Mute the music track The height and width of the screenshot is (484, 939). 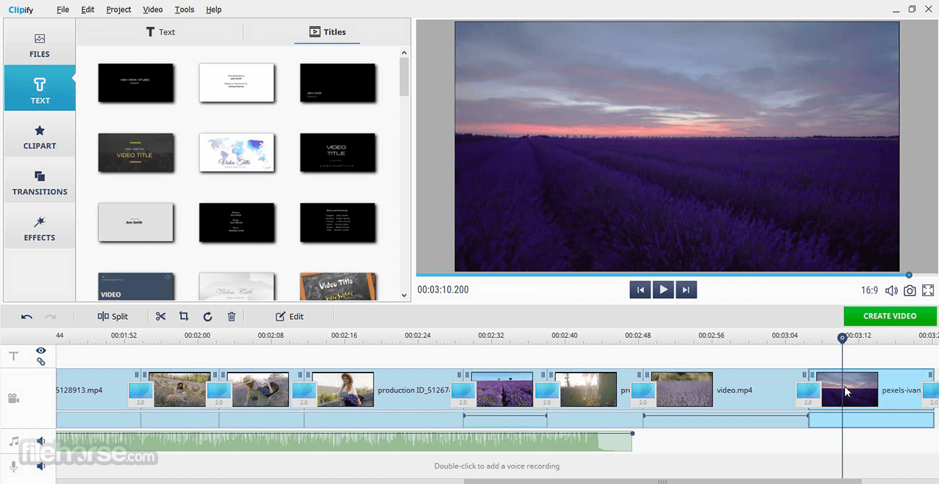tap(41, 441)
